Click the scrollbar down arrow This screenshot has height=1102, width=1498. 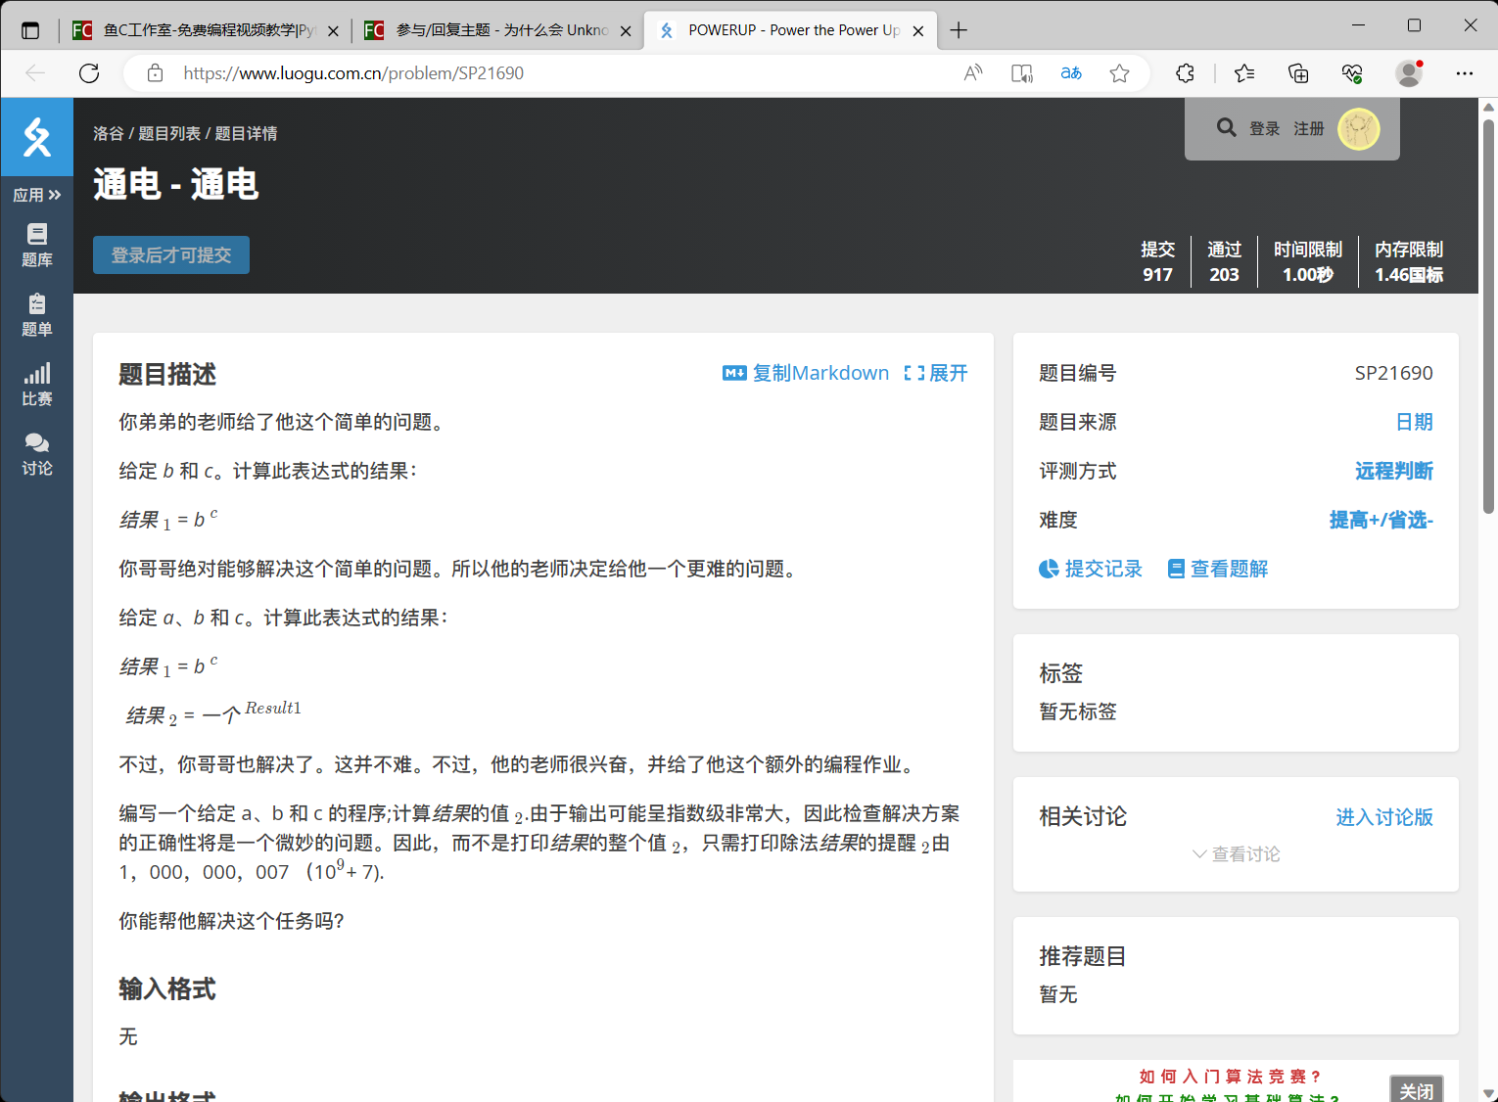point(1488,1092)
